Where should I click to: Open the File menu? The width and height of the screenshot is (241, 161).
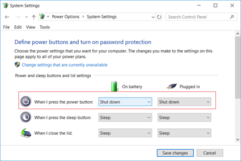(6, 27)
